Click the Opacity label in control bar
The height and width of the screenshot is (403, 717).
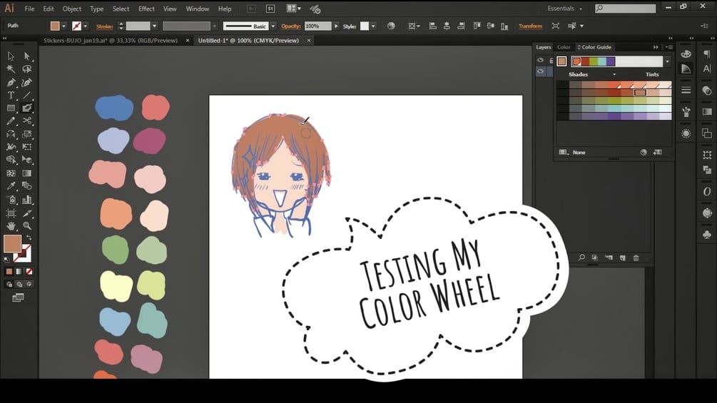(x=291, y=26)
